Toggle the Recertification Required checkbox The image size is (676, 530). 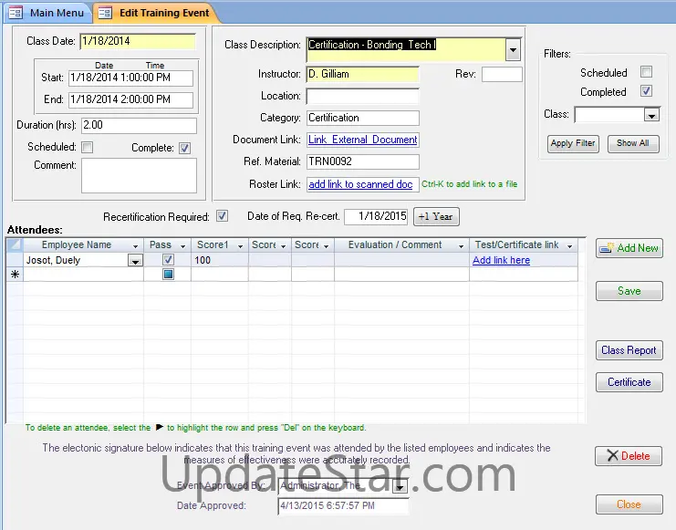222,216
